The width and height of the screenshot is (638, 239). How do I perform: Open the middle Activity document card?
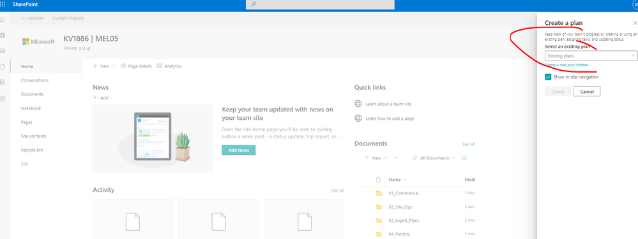click(218, 219)
